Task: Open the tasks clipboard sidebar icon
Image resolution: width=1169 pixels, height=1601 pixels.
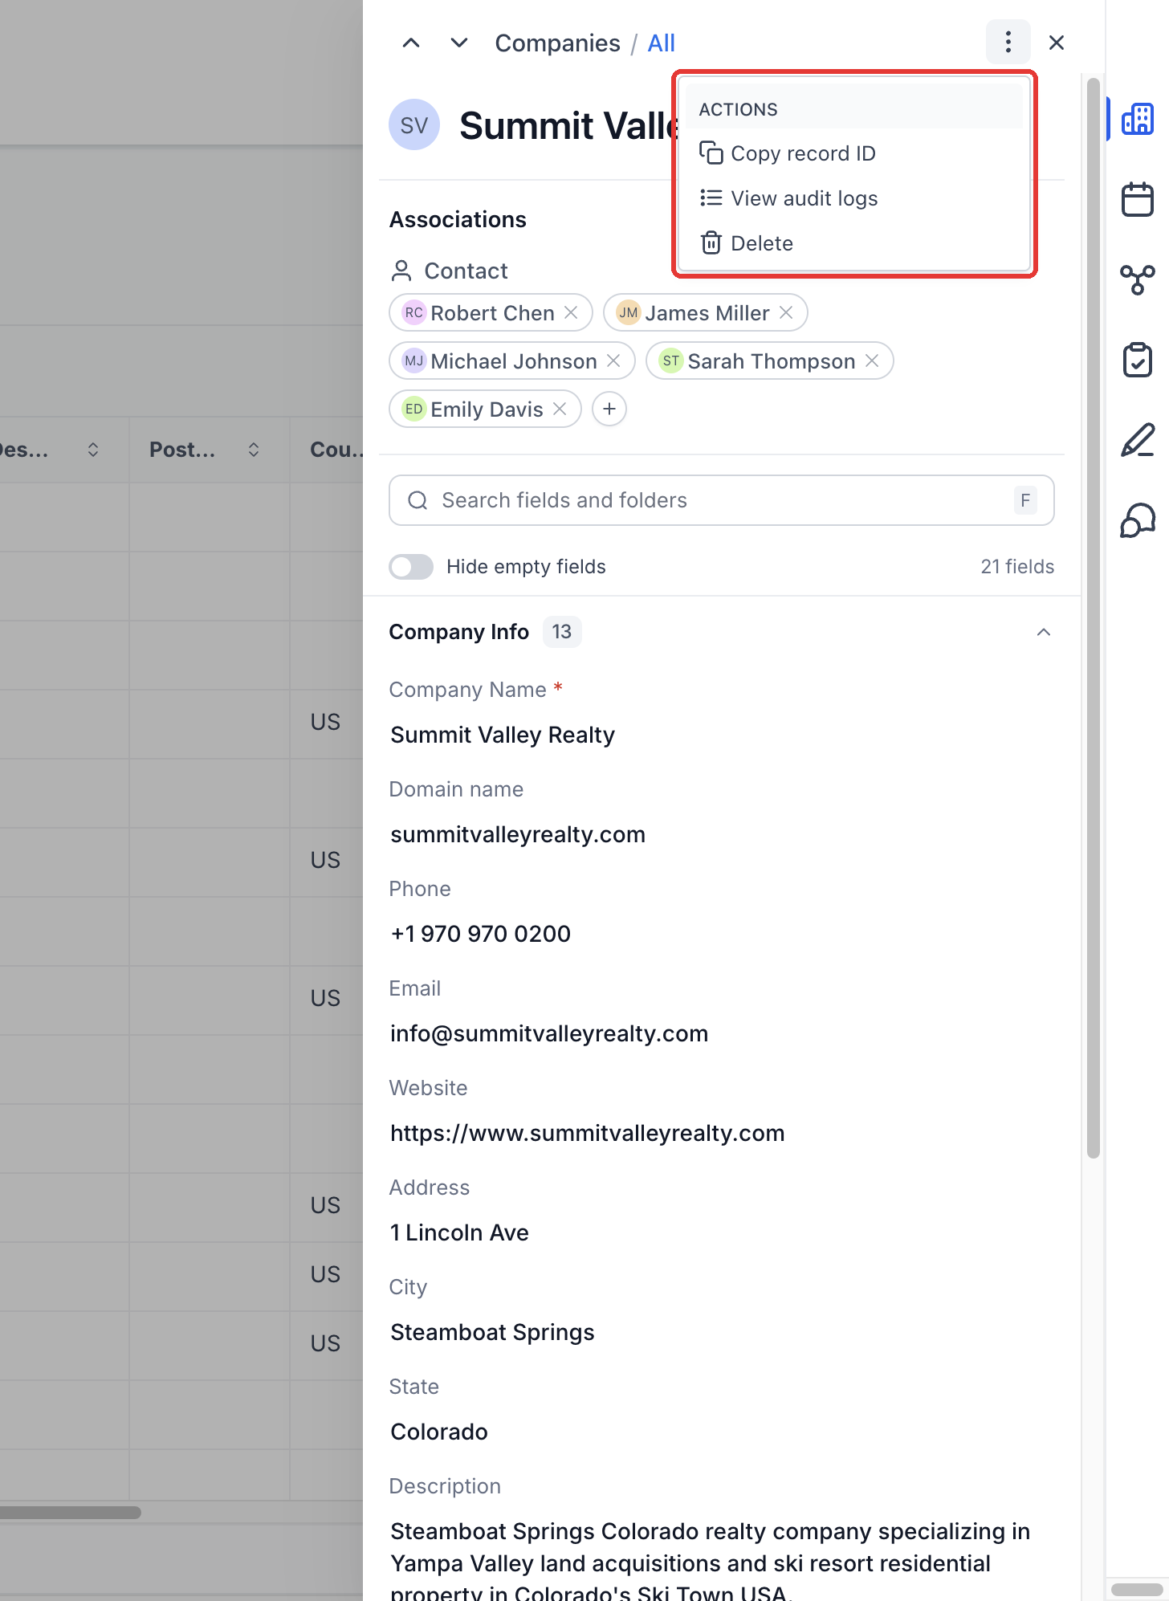Action: (x=1138, y=360)
